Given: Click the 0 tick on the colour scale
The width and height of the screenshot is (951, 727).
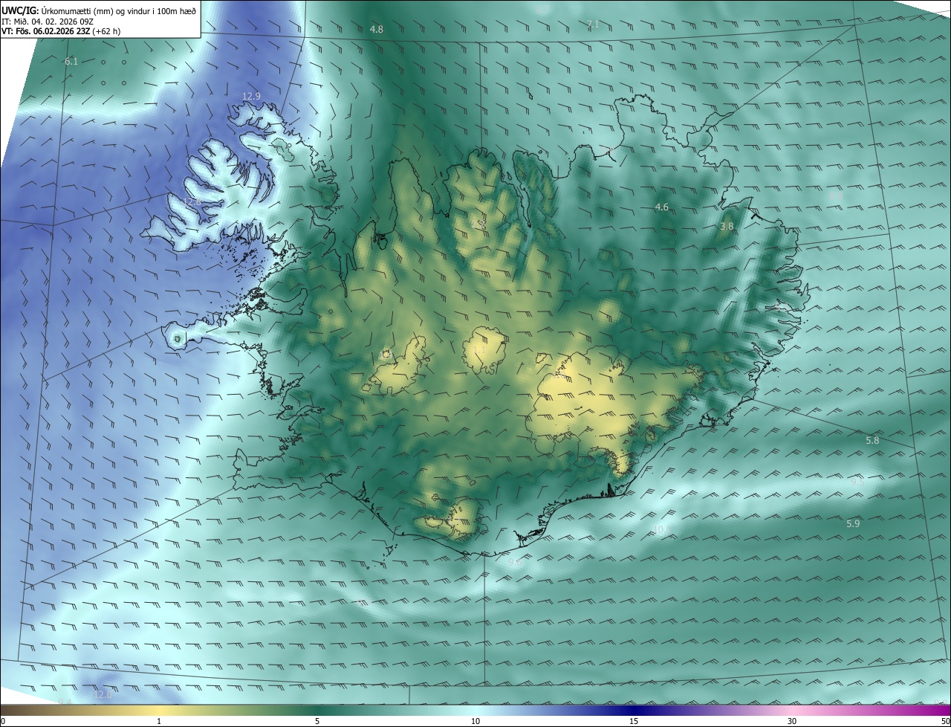Looking at the screenshot, I should (3, 721).
